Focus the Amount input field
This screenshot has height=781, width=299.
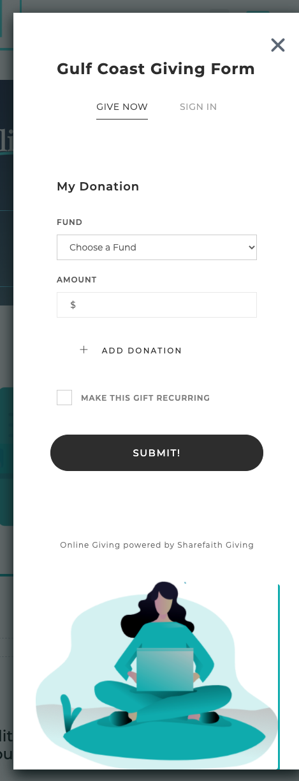157,305
